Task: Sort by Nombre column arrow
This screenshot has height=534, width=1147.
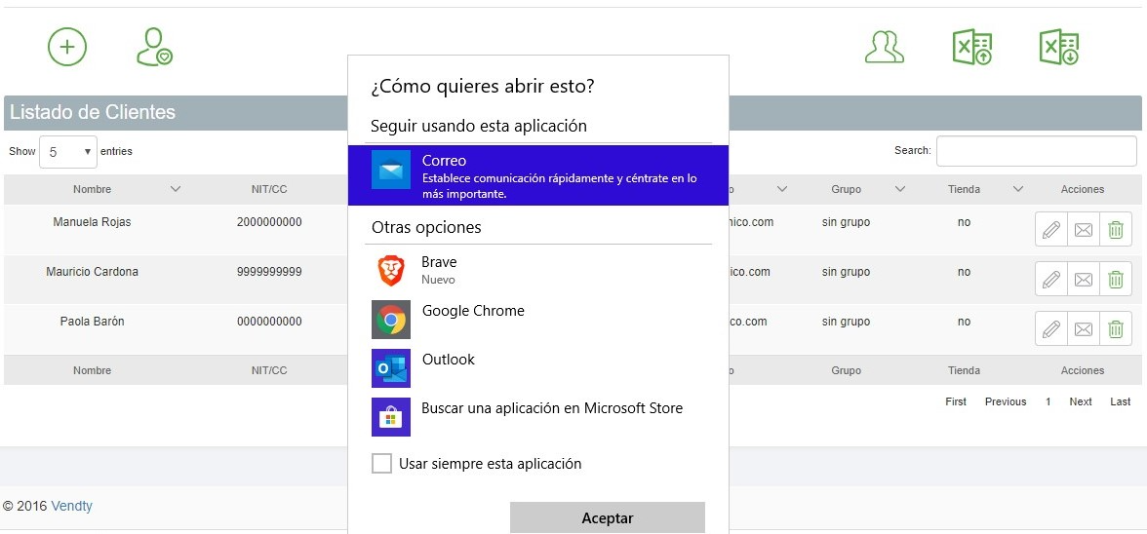Action: coord(175,189)
